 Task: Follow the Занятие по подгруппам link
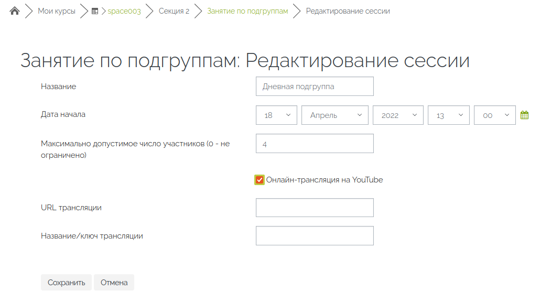247,11
